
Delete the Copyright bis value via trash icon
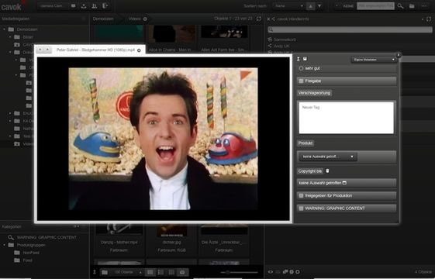coord(328,170)
